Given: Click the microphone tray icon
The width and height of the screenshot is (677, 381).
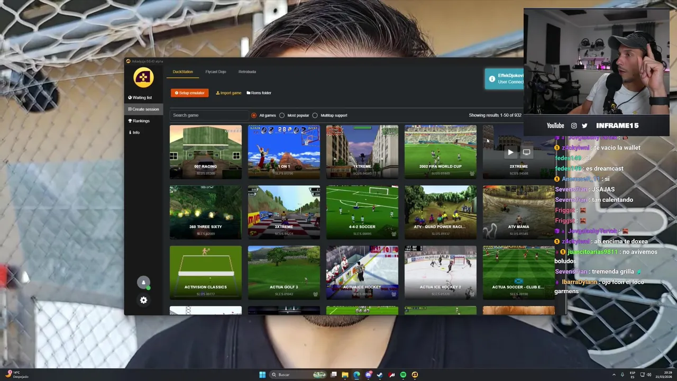Looking at the screenshot, I should click(623, 375).
